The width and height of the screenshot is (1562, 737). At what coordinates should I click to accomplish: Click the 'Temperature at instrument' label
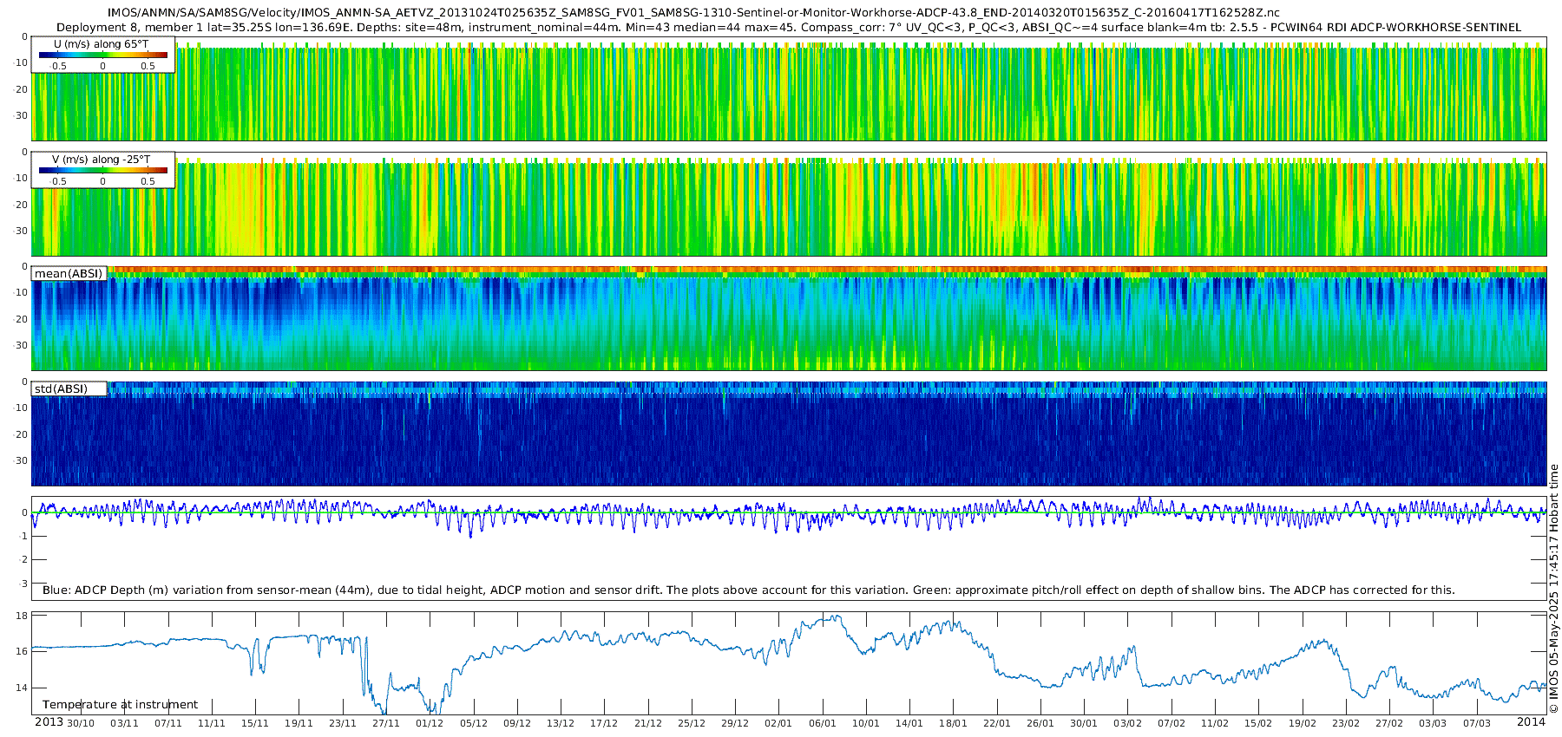click(x=120, y=705)
